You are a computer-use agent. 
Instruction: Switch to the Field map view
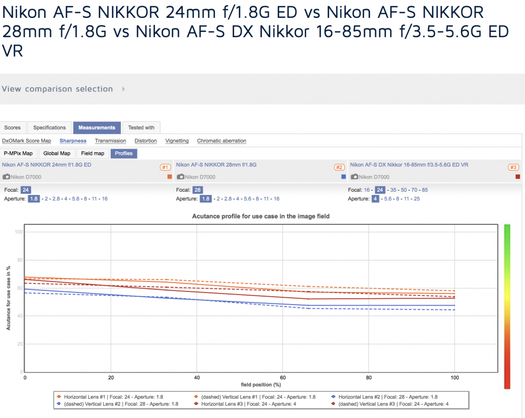93,153
